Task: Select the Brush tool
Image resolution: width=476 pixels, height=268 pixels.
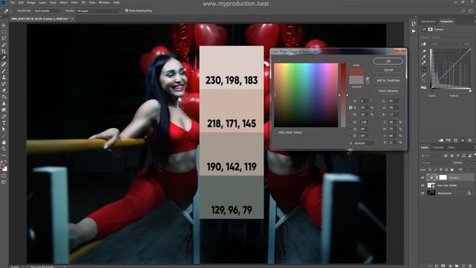Action: (x=4, y=71)
